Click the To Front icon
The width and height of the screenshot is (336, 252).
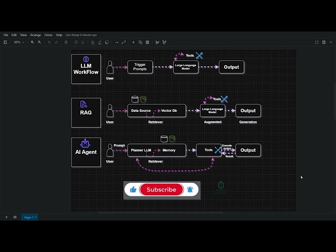pyautogui.click(x=76, y=43)
